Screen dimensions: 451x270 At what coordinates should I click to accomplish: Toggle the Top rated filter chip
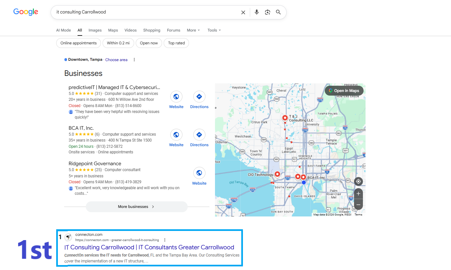point(177,43)
